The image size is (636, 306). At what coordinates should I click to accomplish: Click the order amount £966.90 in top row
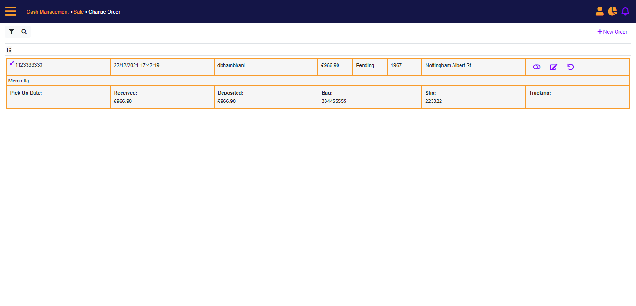[330, 65]
